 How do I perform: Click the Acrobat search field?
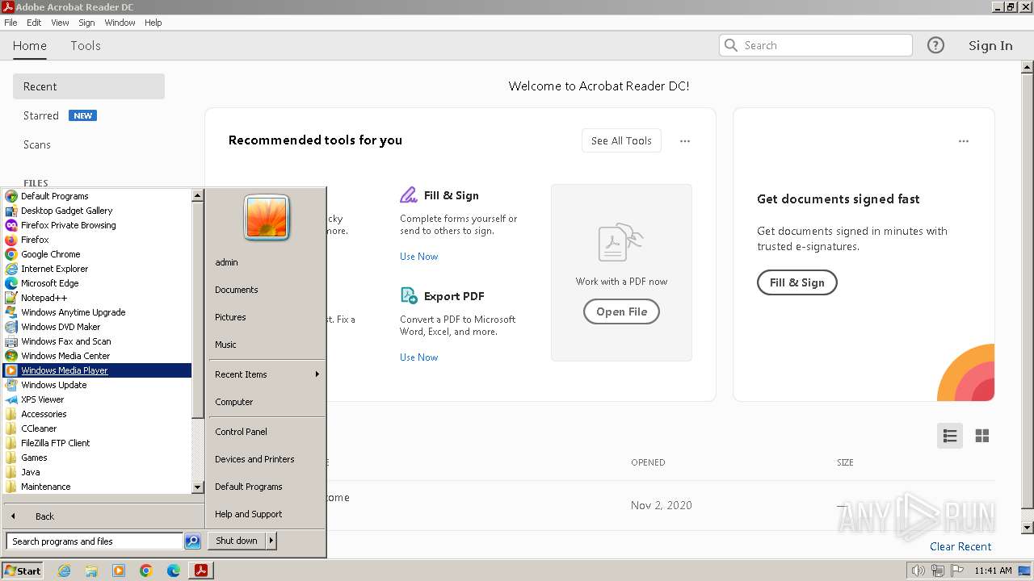pos(816,45)
